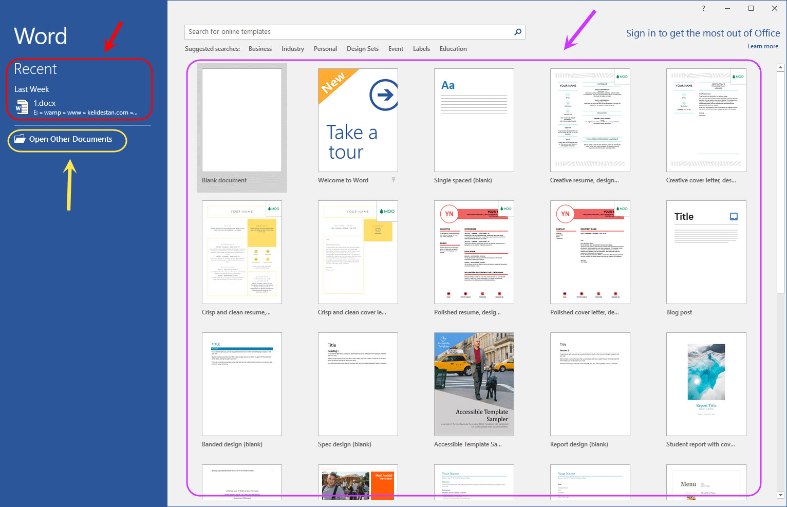787x507 pixels.
Task: Click the template list scroll down arrow
Action: coord(780,495)
